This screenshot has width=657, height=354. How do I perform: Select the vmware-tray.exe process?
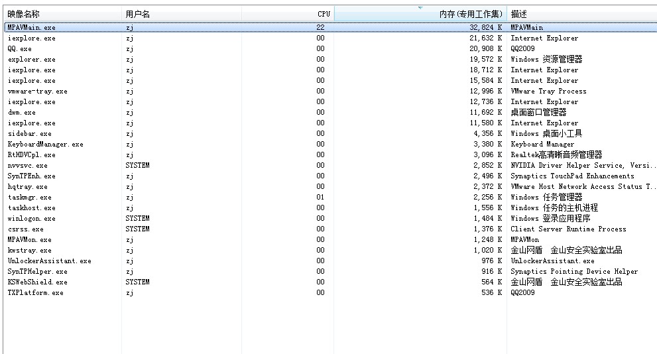(x=38, y=91)
